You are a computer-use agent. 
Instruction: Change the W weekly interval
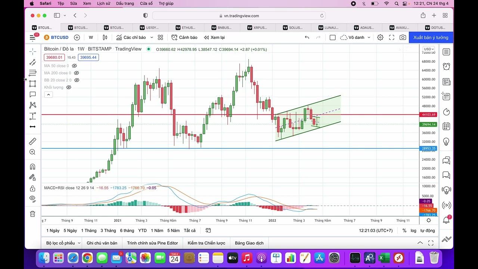[91, 37]
